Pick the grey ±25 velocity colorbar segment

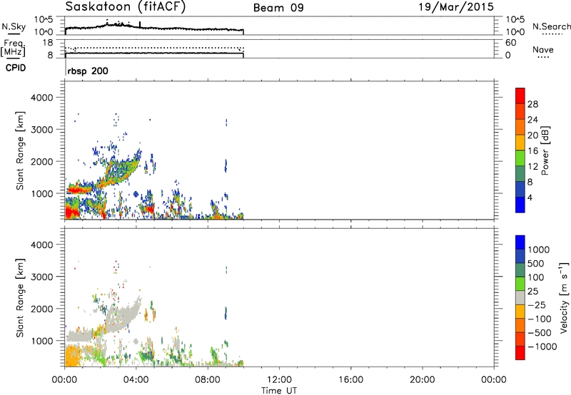pos(520,297)
